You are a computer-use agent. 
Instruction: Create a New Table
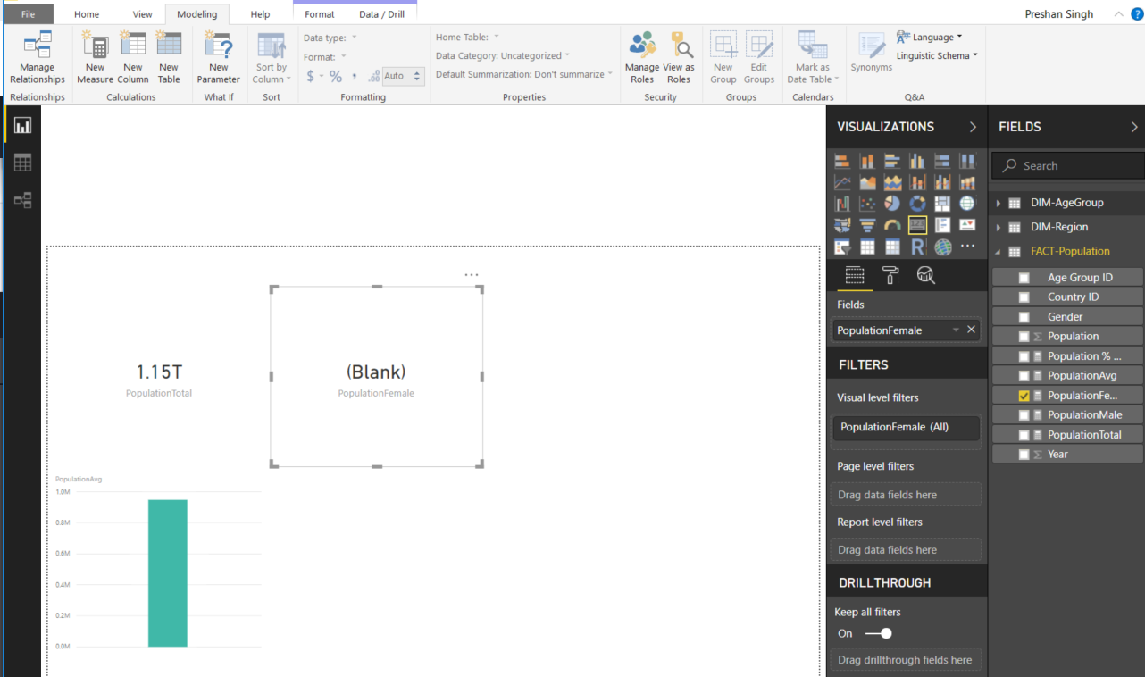point(169,58)
